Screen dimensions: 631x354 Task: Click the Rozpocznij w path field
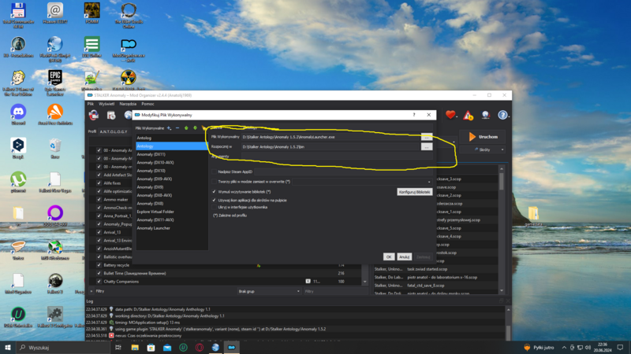(330, 147)
